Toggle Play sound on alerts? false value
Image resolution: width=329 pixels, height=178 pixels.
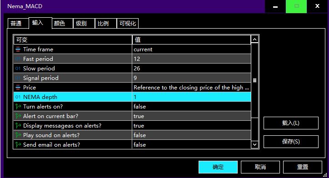[x=191, y=135]
